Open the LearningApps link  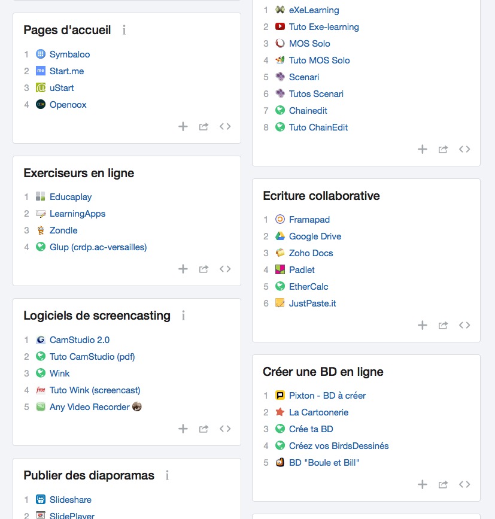(77, 214)
